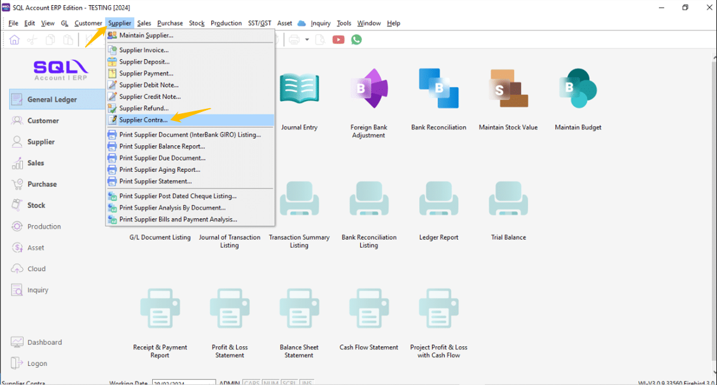
Task: Click the WhatsApp icon in the toolbar
Action: coord(356,39)
